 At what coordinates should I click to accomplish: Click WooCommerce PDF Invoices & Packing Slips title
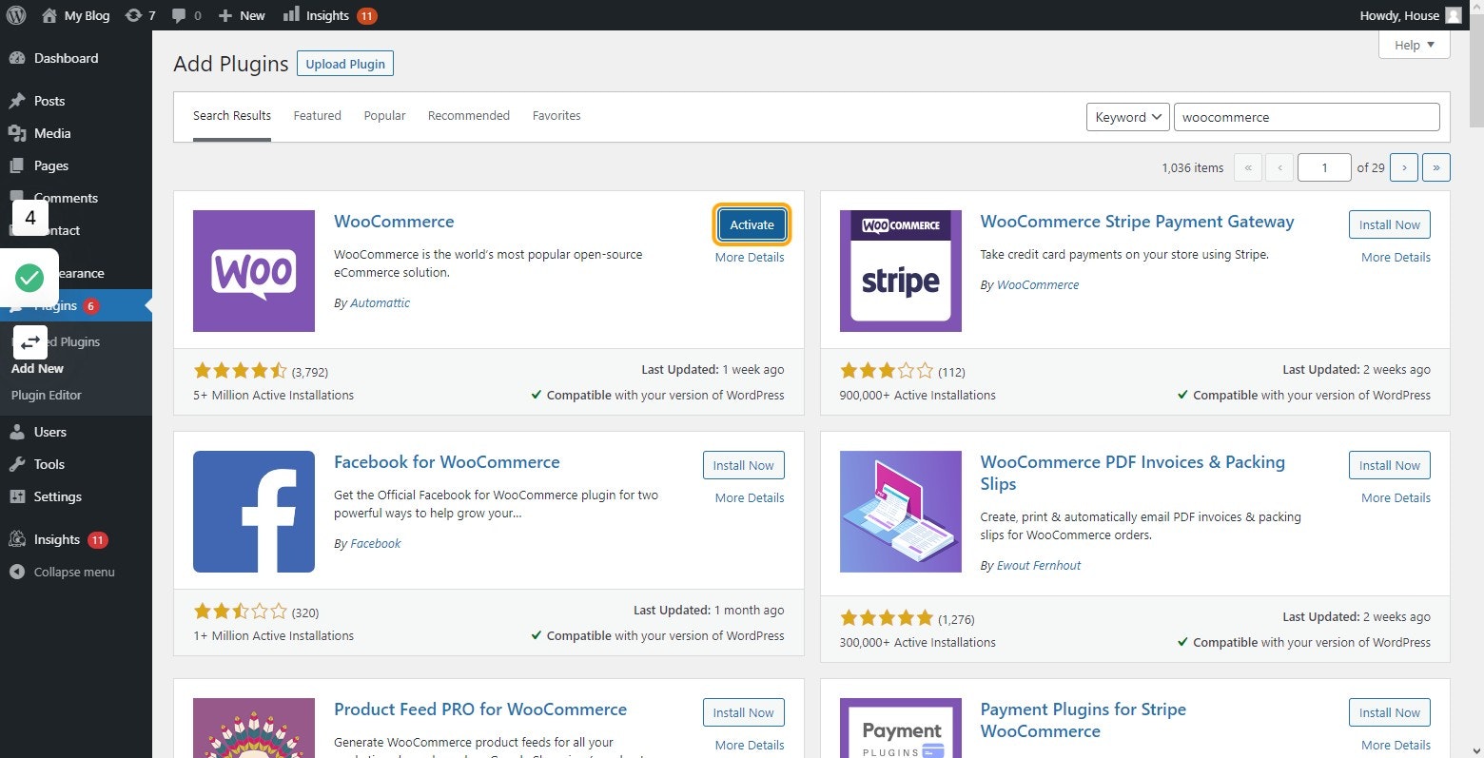(1133, 473)
